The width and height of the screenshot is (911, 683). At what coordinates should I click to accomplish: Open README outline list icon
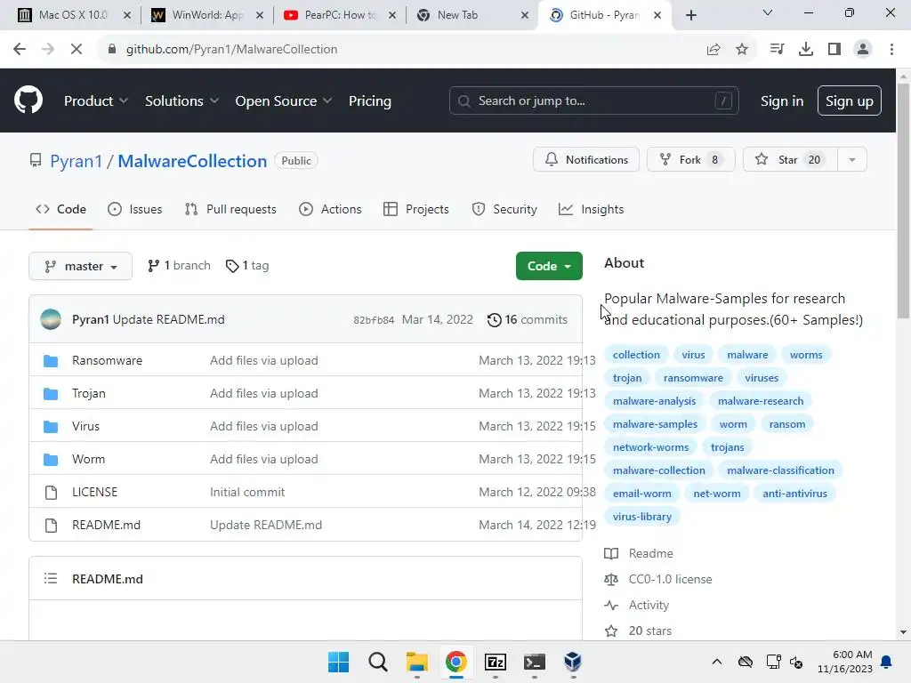tap(51, 578)
